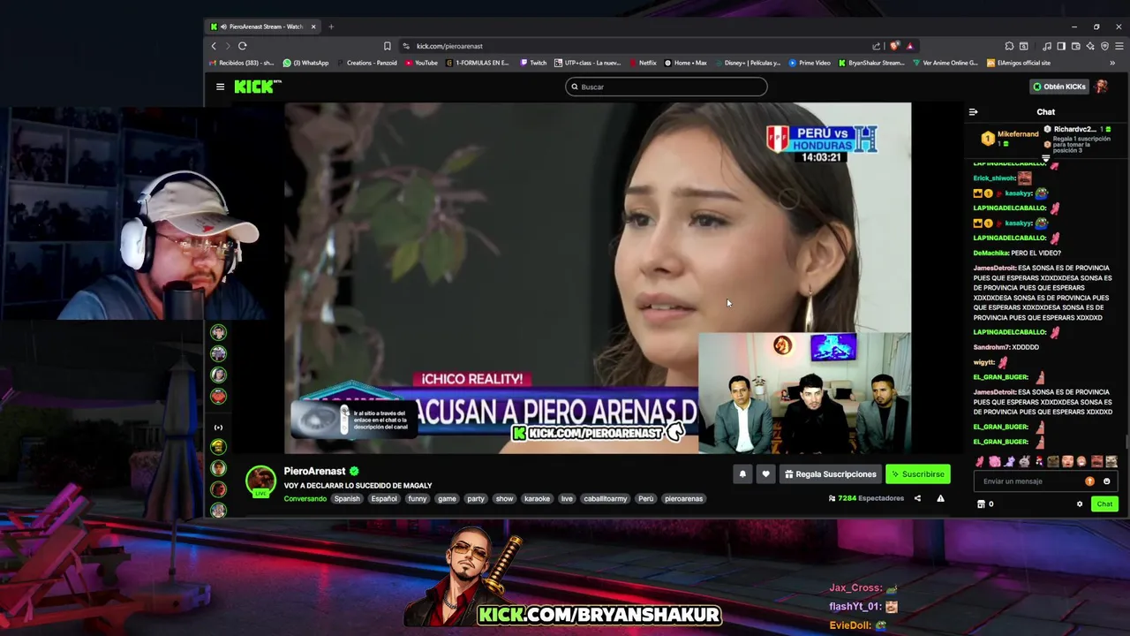Click the Brave Rewards triangle icon

coord(909,46)
